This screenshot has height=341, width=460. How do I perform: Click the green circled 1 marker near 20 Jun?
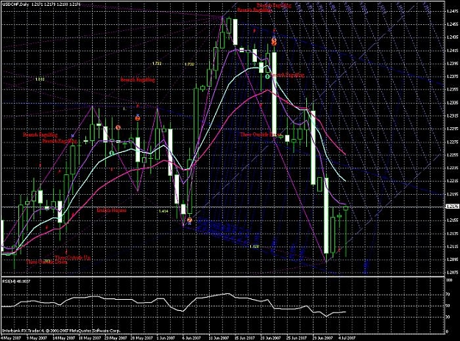[x=267, y=76]
